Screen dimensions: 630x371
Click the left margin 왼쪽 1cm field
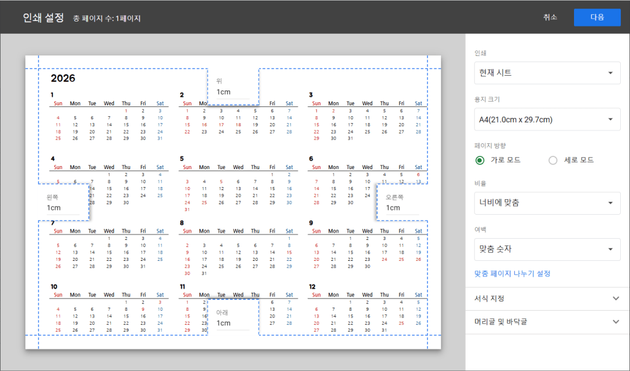[x=63, y=208]
